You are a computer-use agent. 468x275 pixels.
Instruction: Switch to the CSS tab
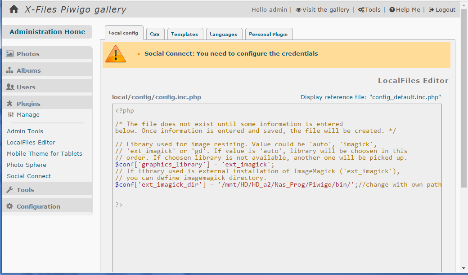click(154, 34)
